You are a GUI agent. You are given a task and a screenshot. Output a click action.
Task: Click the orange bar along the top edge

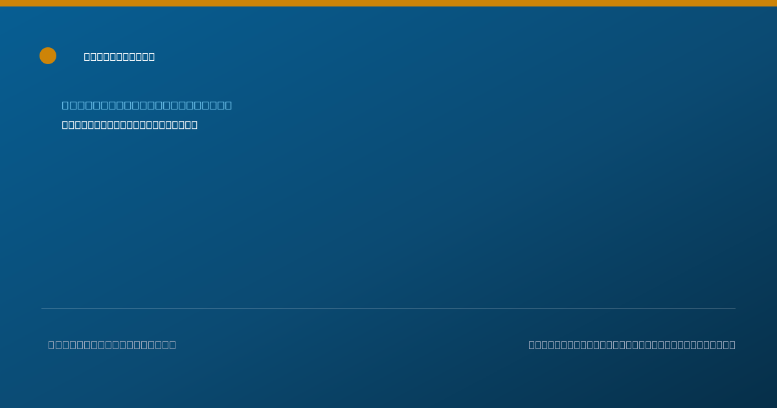388,3
